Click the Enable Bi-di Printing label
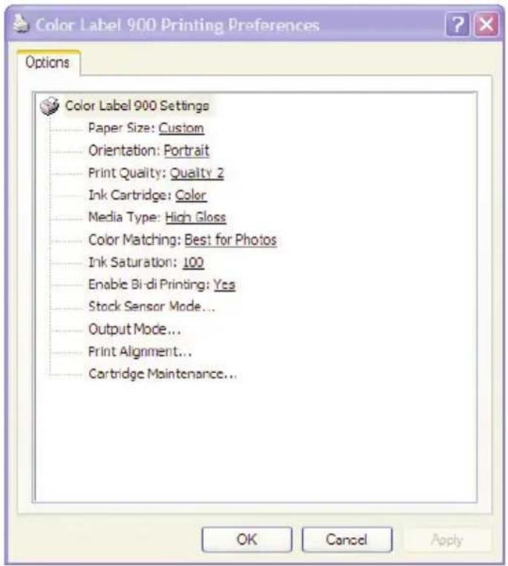 149,284
